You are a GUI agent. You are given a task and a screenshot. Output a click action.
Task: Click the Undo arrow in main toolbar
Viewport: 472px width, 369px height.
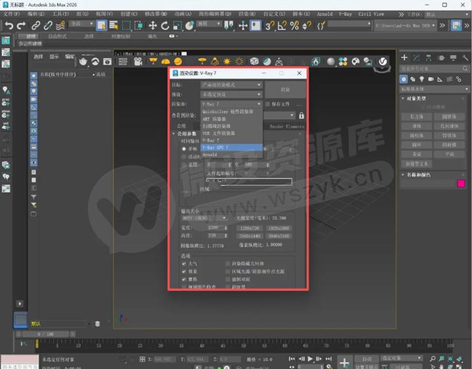[x=9, y=26]
